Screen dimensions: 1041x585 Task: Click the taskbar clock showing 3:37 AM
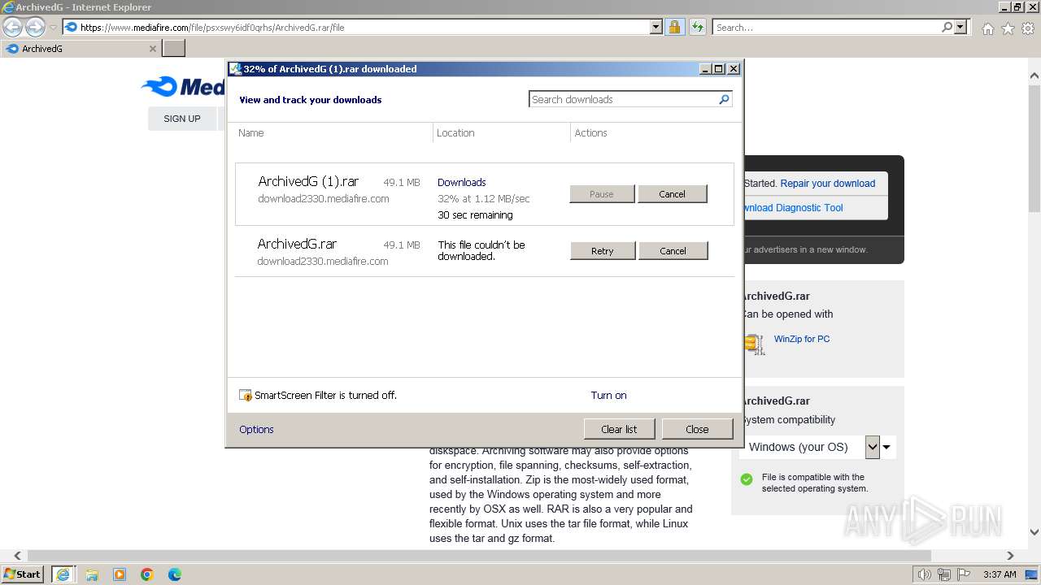tap(999, 574)
